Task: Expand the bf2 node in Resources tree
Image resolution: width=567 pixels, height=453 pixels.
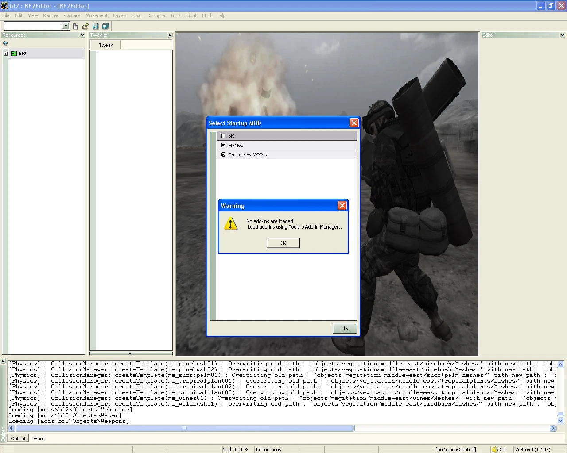Action: pyautogui.click(x=5, y=54)
